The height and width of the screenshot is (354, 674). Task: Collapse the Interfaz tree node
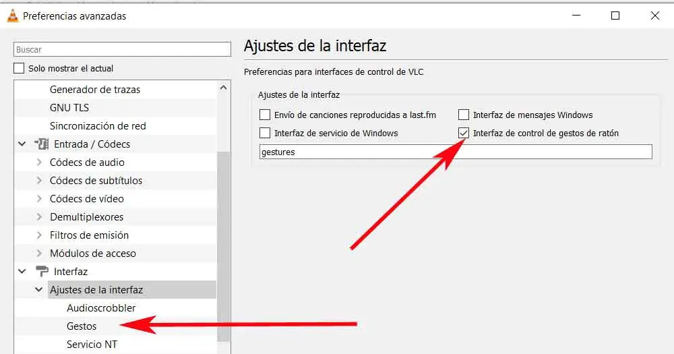(x=22, y=272)
